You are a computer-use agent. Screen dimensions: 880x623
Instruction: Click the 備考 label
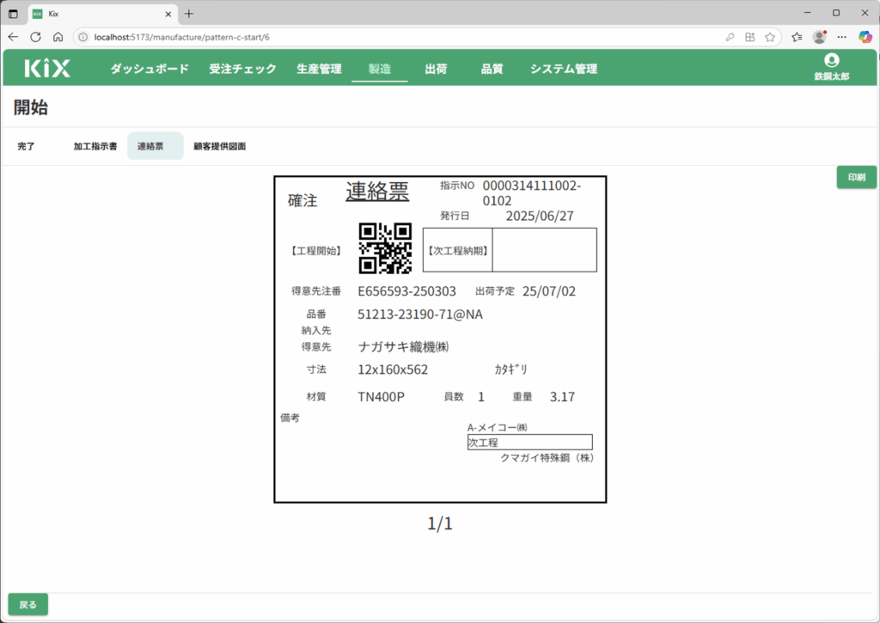pos(290,418)
